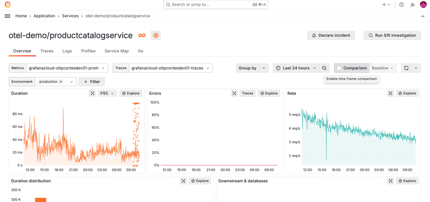
Task: Open the hamburger navigation menu
Action: point(8,16)
